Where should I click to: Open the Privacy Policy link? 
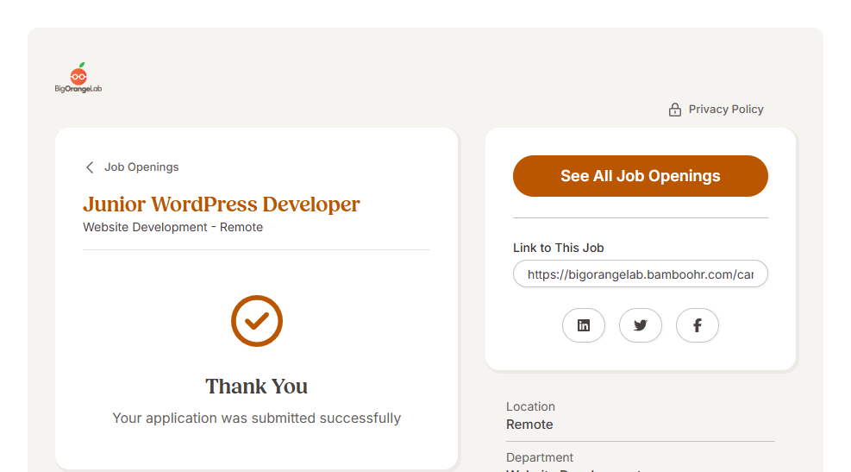coord(725,110)
